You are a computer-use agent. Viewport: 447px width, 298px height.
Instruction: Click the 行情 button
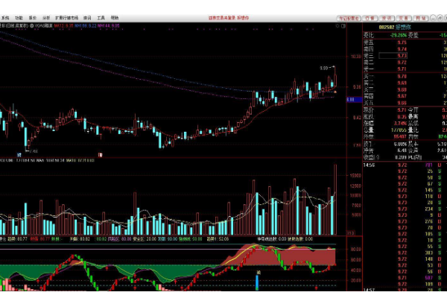click(370, 18)
